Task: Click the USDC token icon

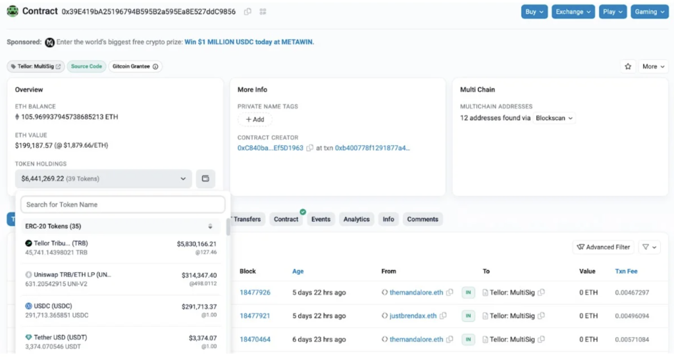Action: pos(28,306)
